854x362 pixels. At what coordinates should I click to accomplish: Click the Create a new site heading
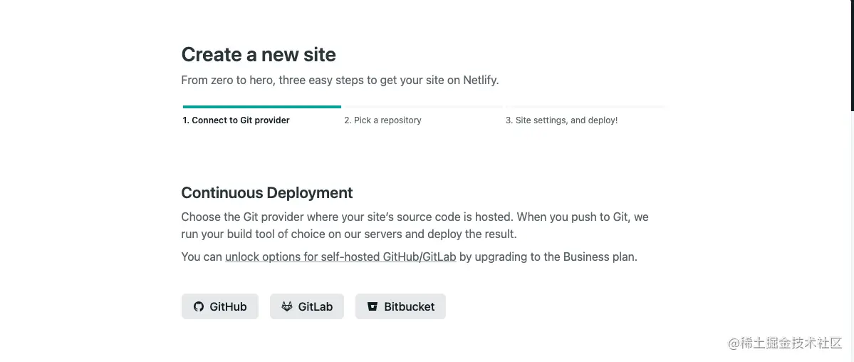[258, 55]
